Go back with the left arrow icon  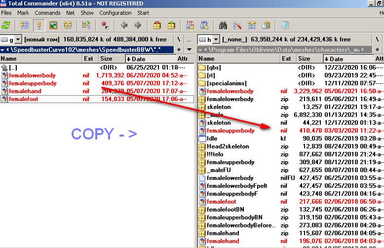click(124, 25)
